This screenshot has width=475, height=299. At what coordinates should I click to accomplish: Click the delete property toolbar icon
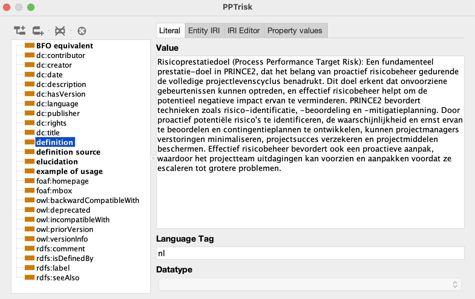60,31
